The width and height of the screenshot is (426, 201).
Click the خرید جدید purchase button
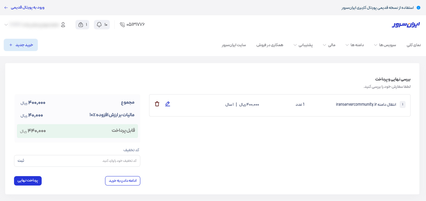pyautogui.click(x=21, y=45)
